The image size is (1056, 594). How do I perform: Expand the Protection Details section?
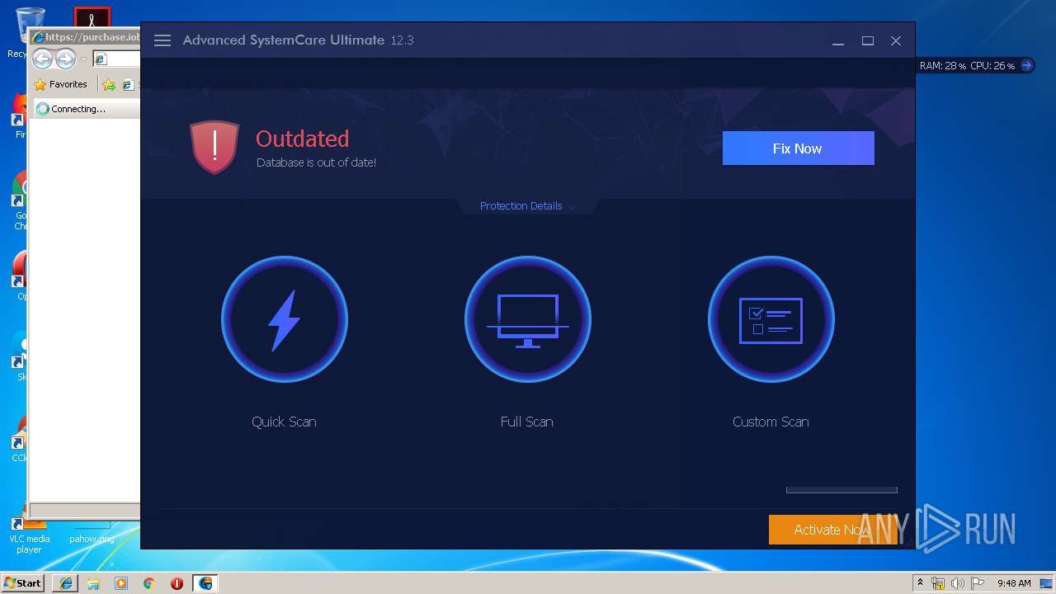coord(526,206)
